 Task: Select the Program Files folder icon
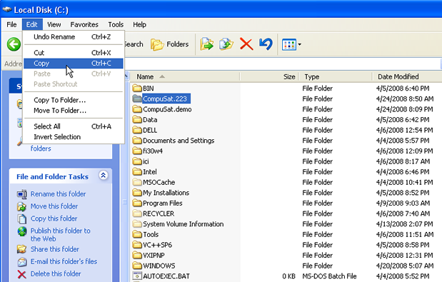(x=137, y=203)
